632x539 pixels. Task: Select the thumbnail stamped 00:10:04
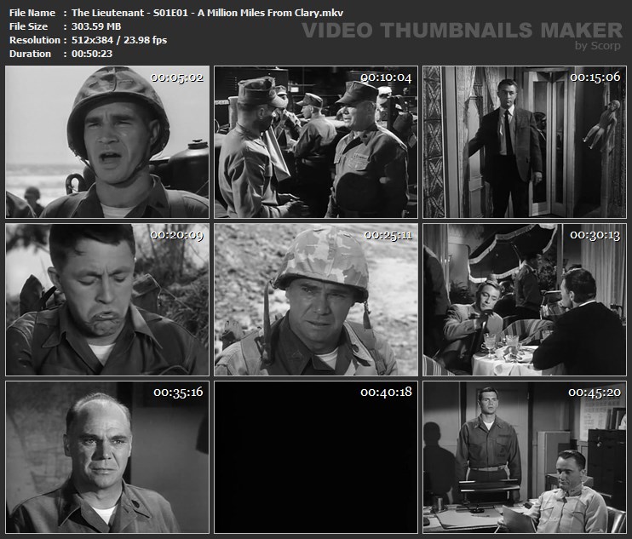point(316,142)
